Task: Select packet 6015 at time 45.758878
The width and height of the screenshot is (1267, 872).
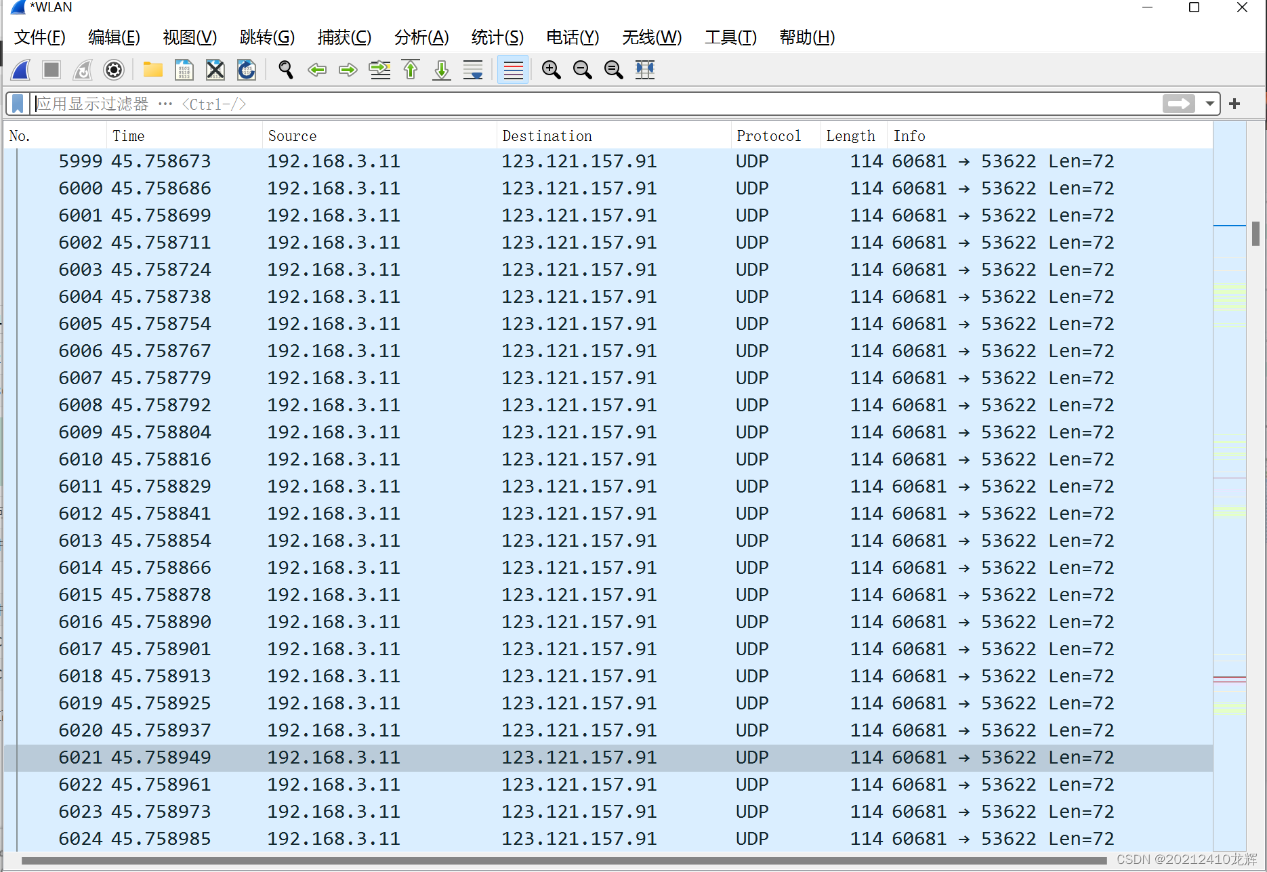Action: [x=608, y=595]
